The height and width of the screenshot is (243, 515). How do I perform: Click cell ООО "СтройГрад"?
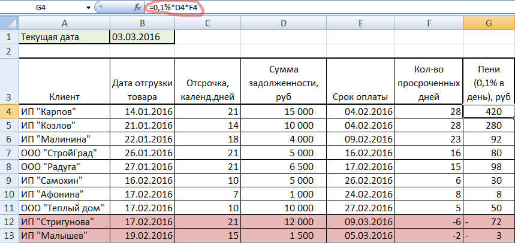64,153
